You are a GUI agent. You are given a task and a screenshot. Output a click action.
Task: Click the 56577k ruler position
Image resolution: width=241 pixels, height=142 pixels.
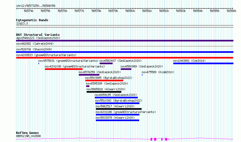tap(79, 11)
